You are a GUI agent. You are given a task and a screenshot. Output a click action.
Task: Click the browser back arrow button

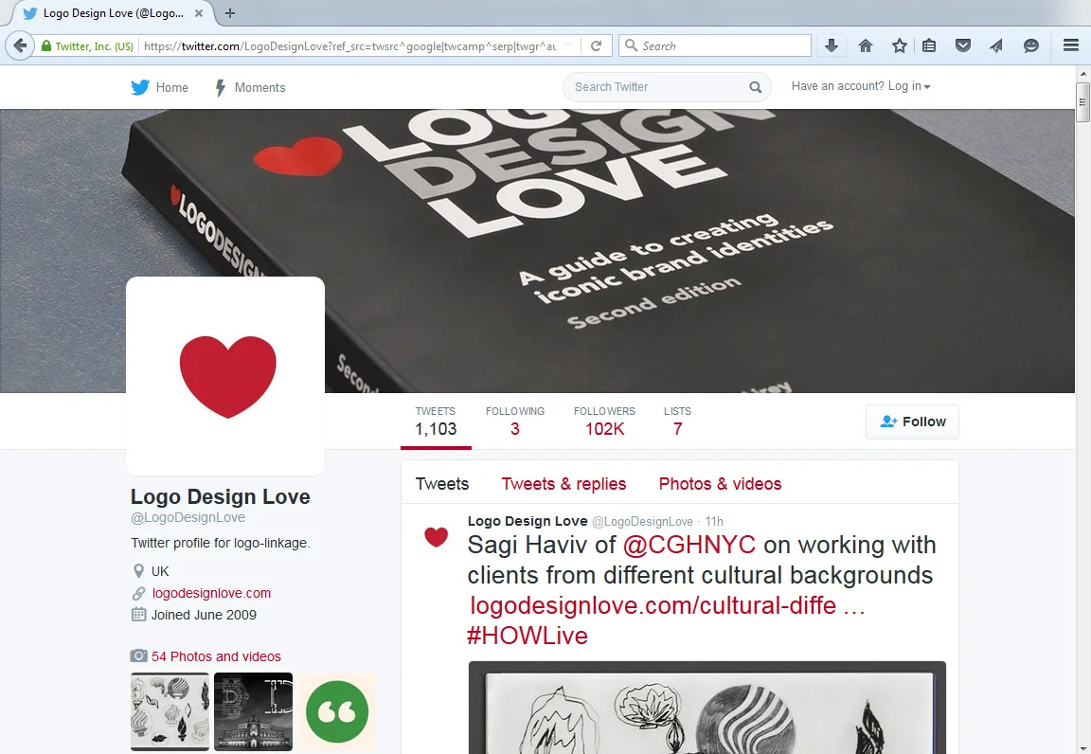click(x=20, y=46)
